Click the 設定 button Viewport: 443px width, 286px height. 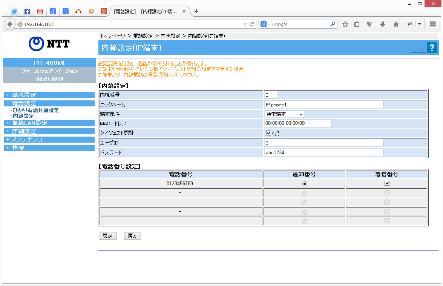pos(108,236)
